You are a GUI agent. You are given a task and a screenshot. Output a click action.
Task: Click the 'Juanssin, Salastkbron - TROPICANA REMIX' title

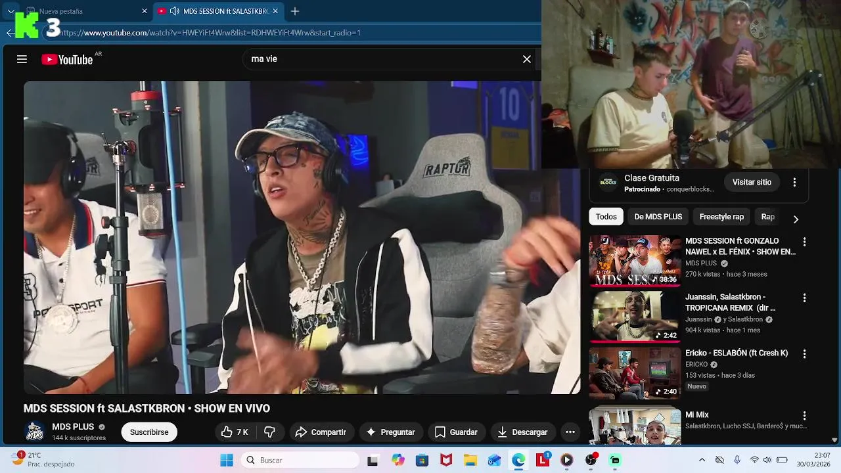click(732, 302)
